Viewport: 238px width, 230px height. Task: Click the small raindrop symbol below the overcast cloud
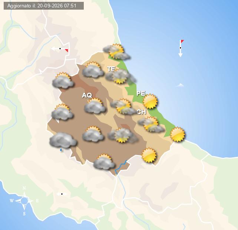tap(61, 150)
